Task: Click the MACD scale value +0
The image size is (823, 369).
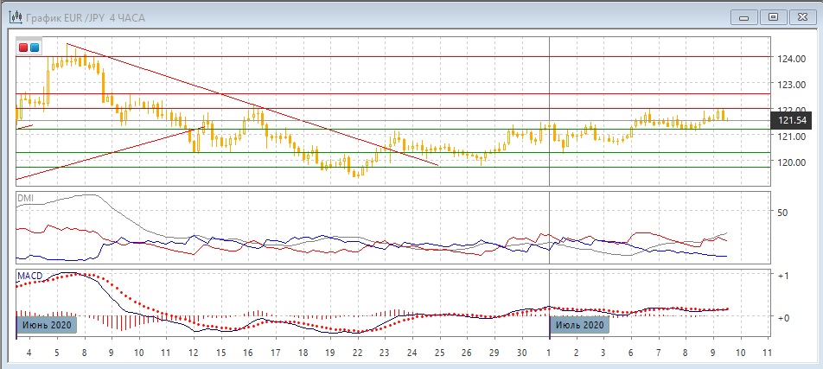Action: [784, 318]
